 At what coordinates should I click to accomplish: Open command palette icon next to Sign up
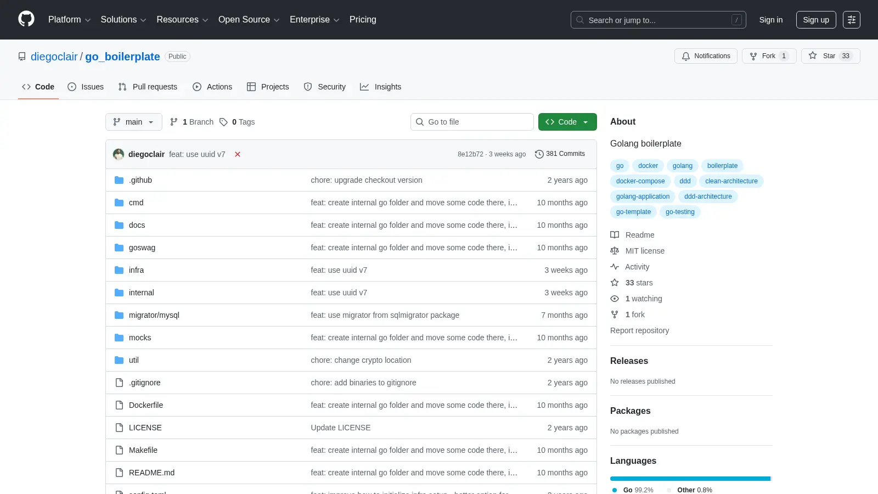coord(852,20)
